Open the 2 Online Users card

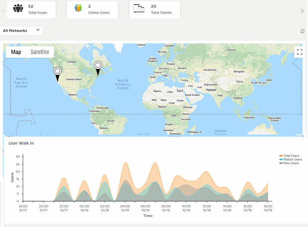pos(93,9)
